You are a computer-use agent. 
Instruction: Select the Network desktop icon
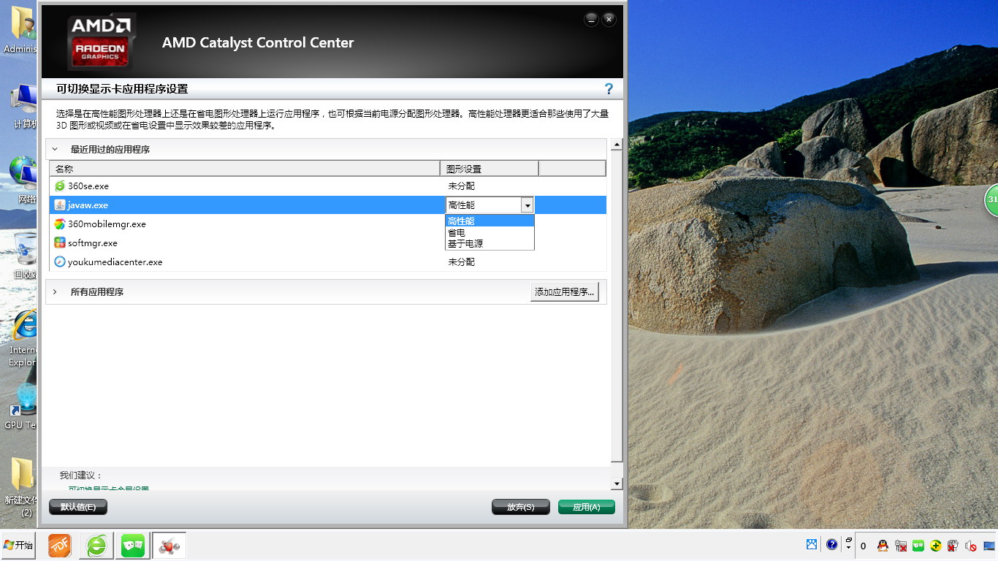tap(23, 180)
